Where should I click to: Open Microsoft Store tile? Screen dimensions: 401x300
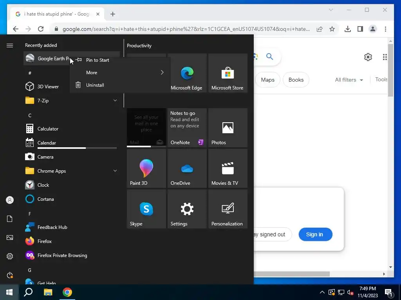228,73
